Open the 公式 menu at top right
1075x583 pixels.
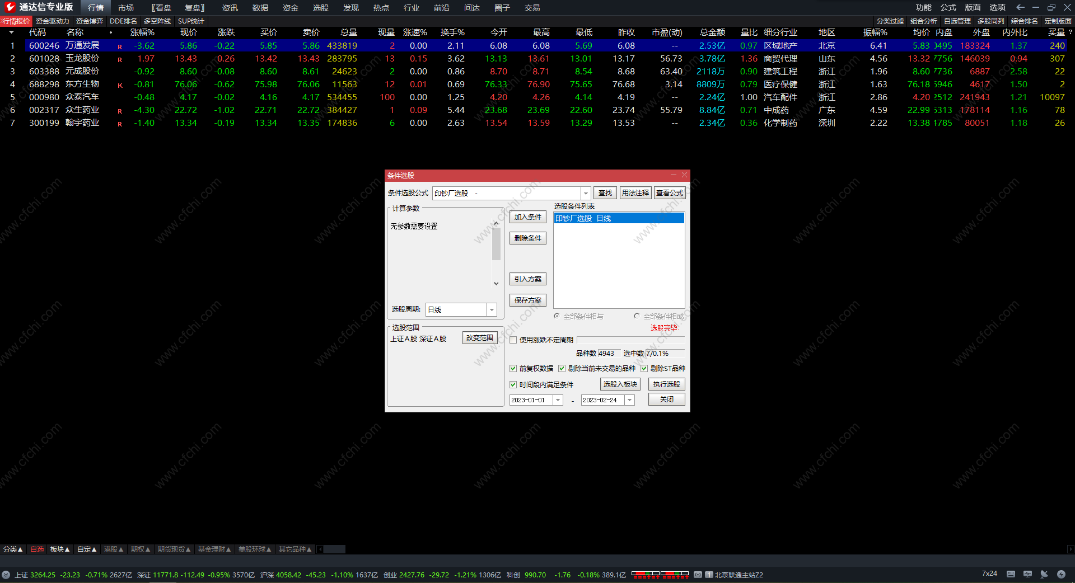point(948,7)
